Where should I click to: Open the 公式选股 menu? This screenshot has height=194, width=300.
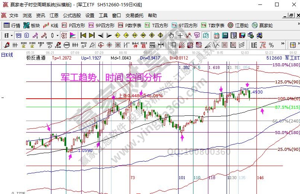pos(72,16)
